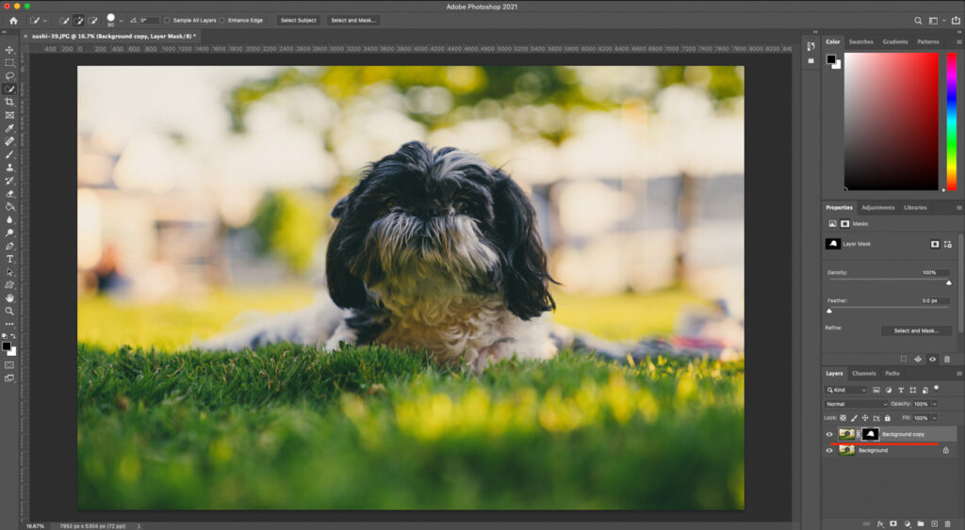Open the Layers panel menu
The width and height of the screenshot is (965, 530).
(958, 373)
